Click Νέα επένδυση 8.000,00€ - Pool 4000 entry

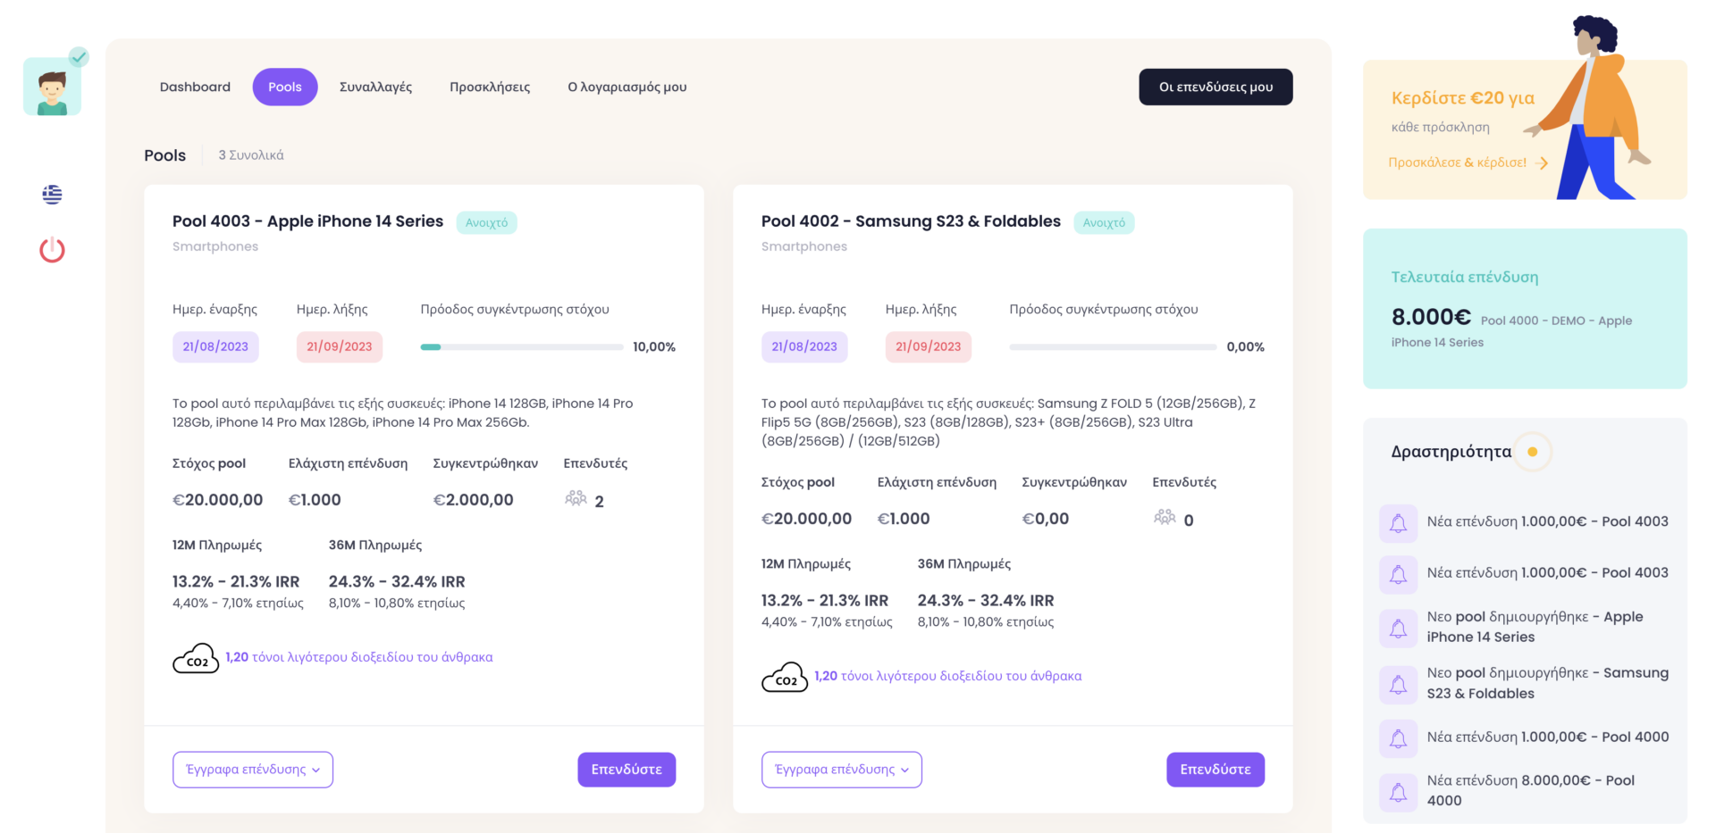click(x=1531, y=790)
